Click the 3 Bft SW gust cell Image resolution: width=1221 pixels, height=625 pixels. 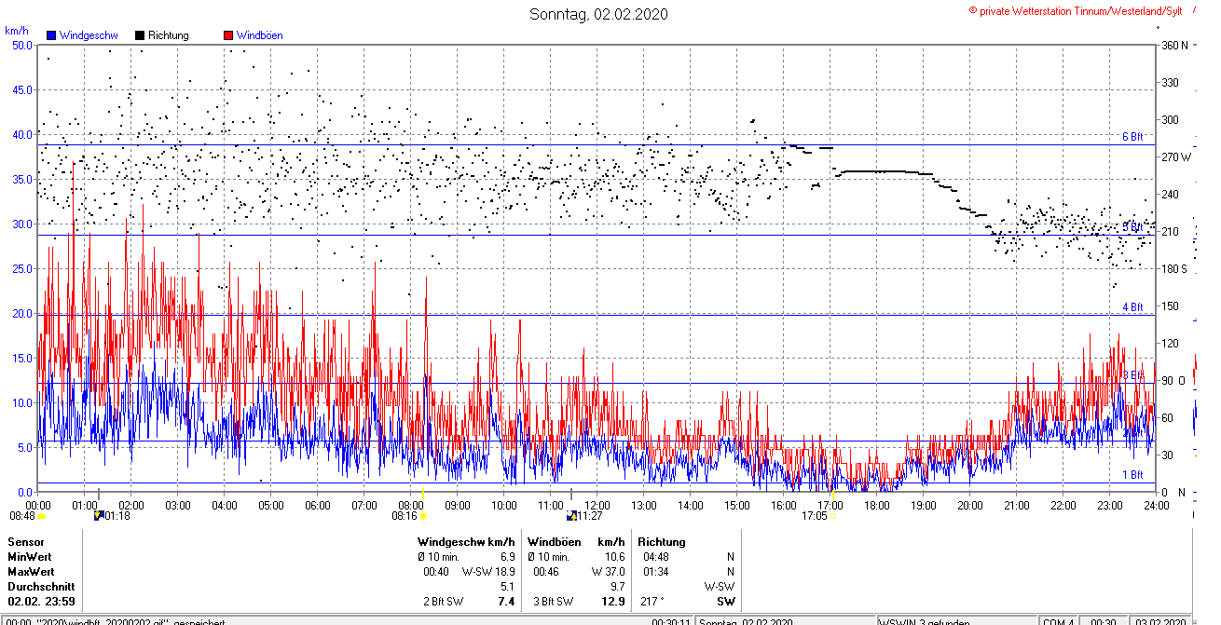click(554, 602)
